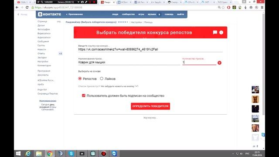
Task: Open the Помощь link beside the app title
Action: [x=148, y=22]
